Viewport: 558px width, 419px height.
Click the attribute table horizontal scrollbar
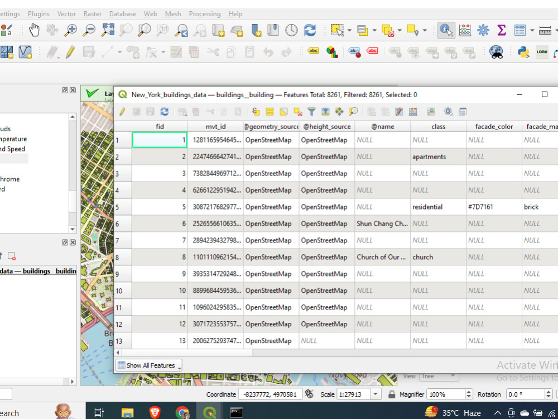[188, 353]
